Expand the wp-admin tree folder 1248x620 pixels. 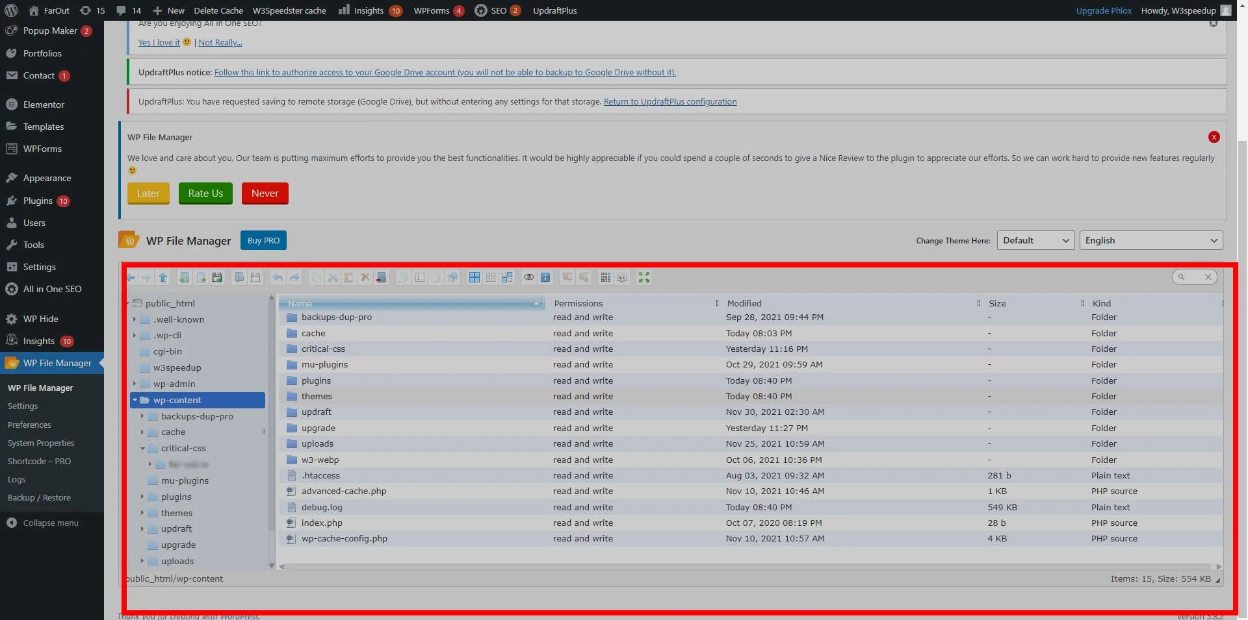pos(135,384)
